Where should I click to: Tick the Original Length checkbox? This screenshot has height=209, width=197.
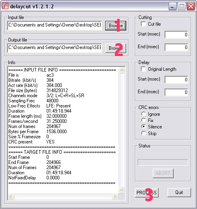click(143, 69)
